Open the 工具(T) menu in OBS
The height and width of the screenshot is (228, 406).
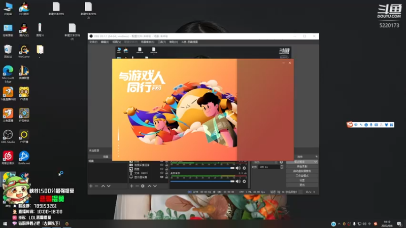pos(162,42)
